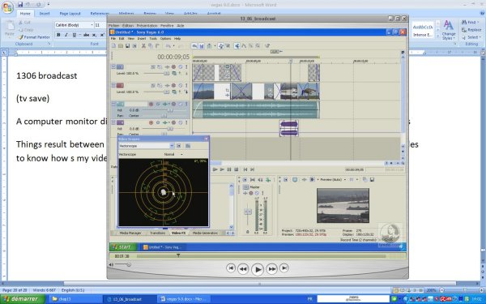Open the Normal dropdown in Video Scopes
This screenshot has height=304, width=486.
pos(181,154)
